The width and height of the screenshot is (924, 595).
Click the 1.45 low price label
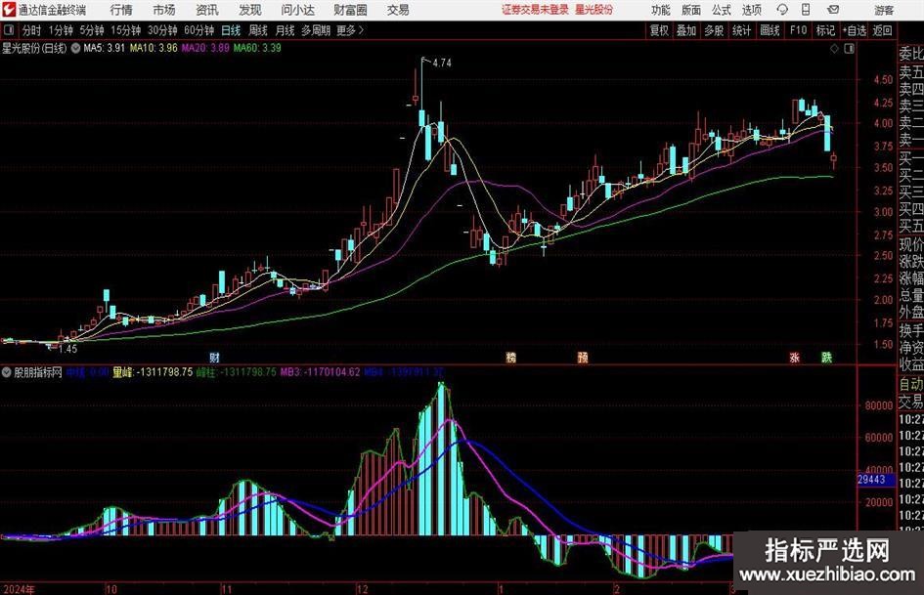pyautogui.click(x=67, y=349)
